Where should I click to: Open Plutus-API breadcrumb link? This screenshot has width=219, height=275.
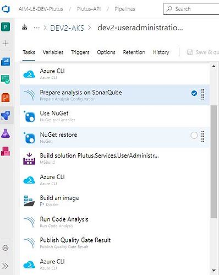(x=89, y=9)
